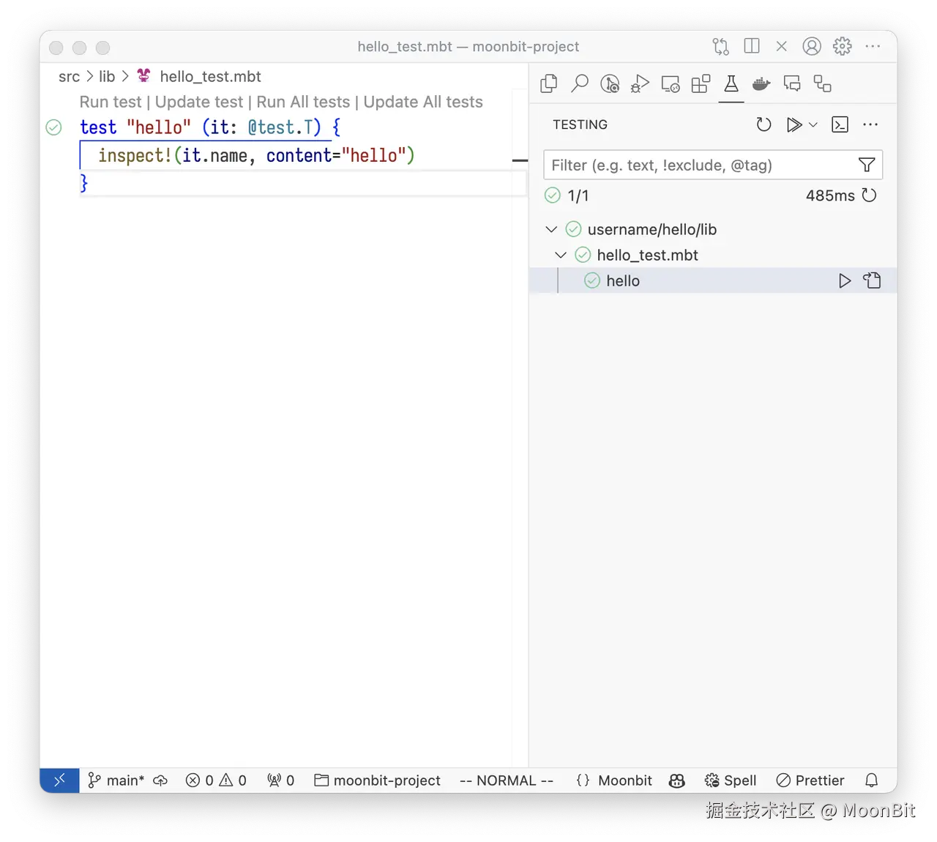The image size is (937, 842).
Task: Click Prettier status item
Action: pos(810,780)
